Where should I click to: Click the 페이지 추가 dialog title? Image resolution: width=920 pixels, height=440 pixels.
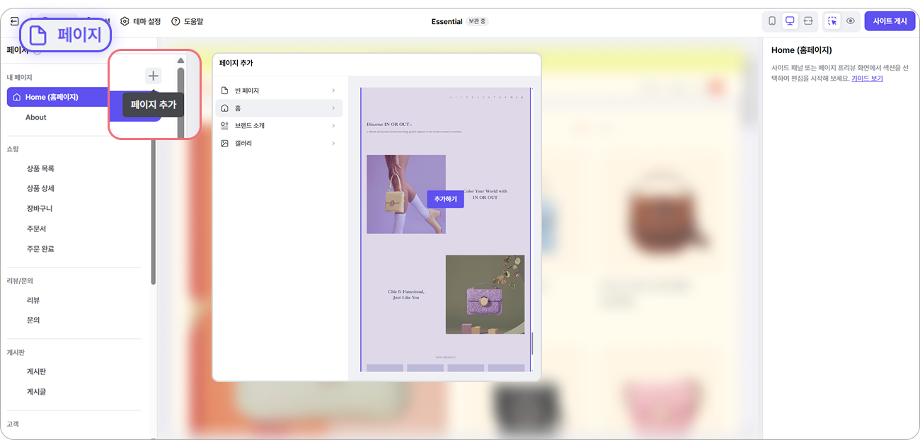[236, 63]
